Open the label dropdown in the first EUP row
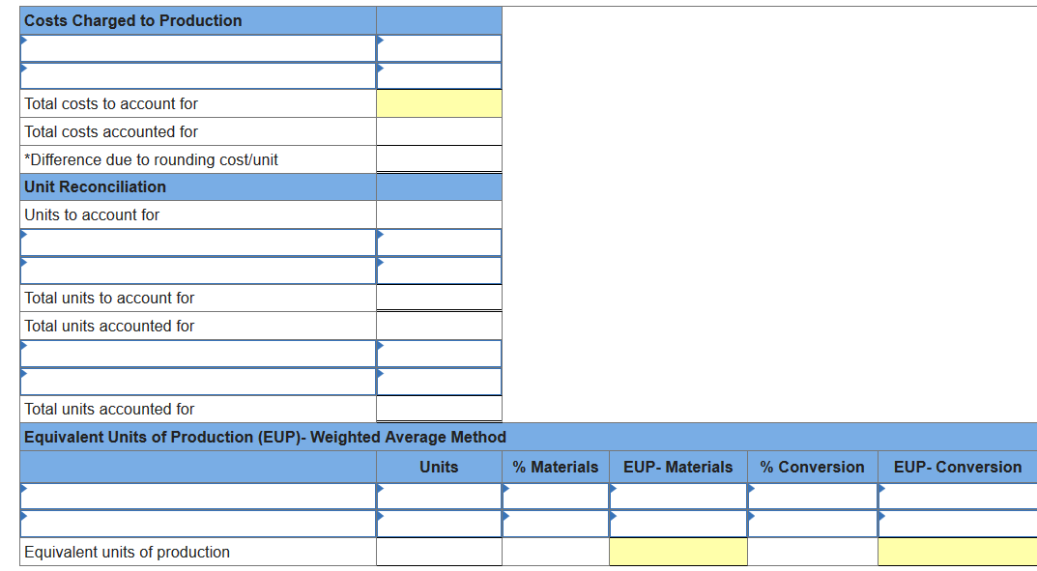This screenshot has width=1037, height=571. [193, 496]
